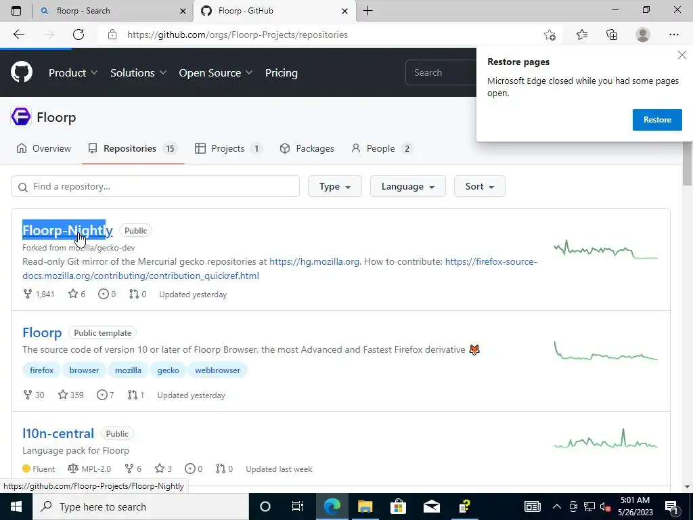Click Floorp-Nightly stars count 6
The height and width of the screenshot is (520, 693).
(x=76, y=294)
